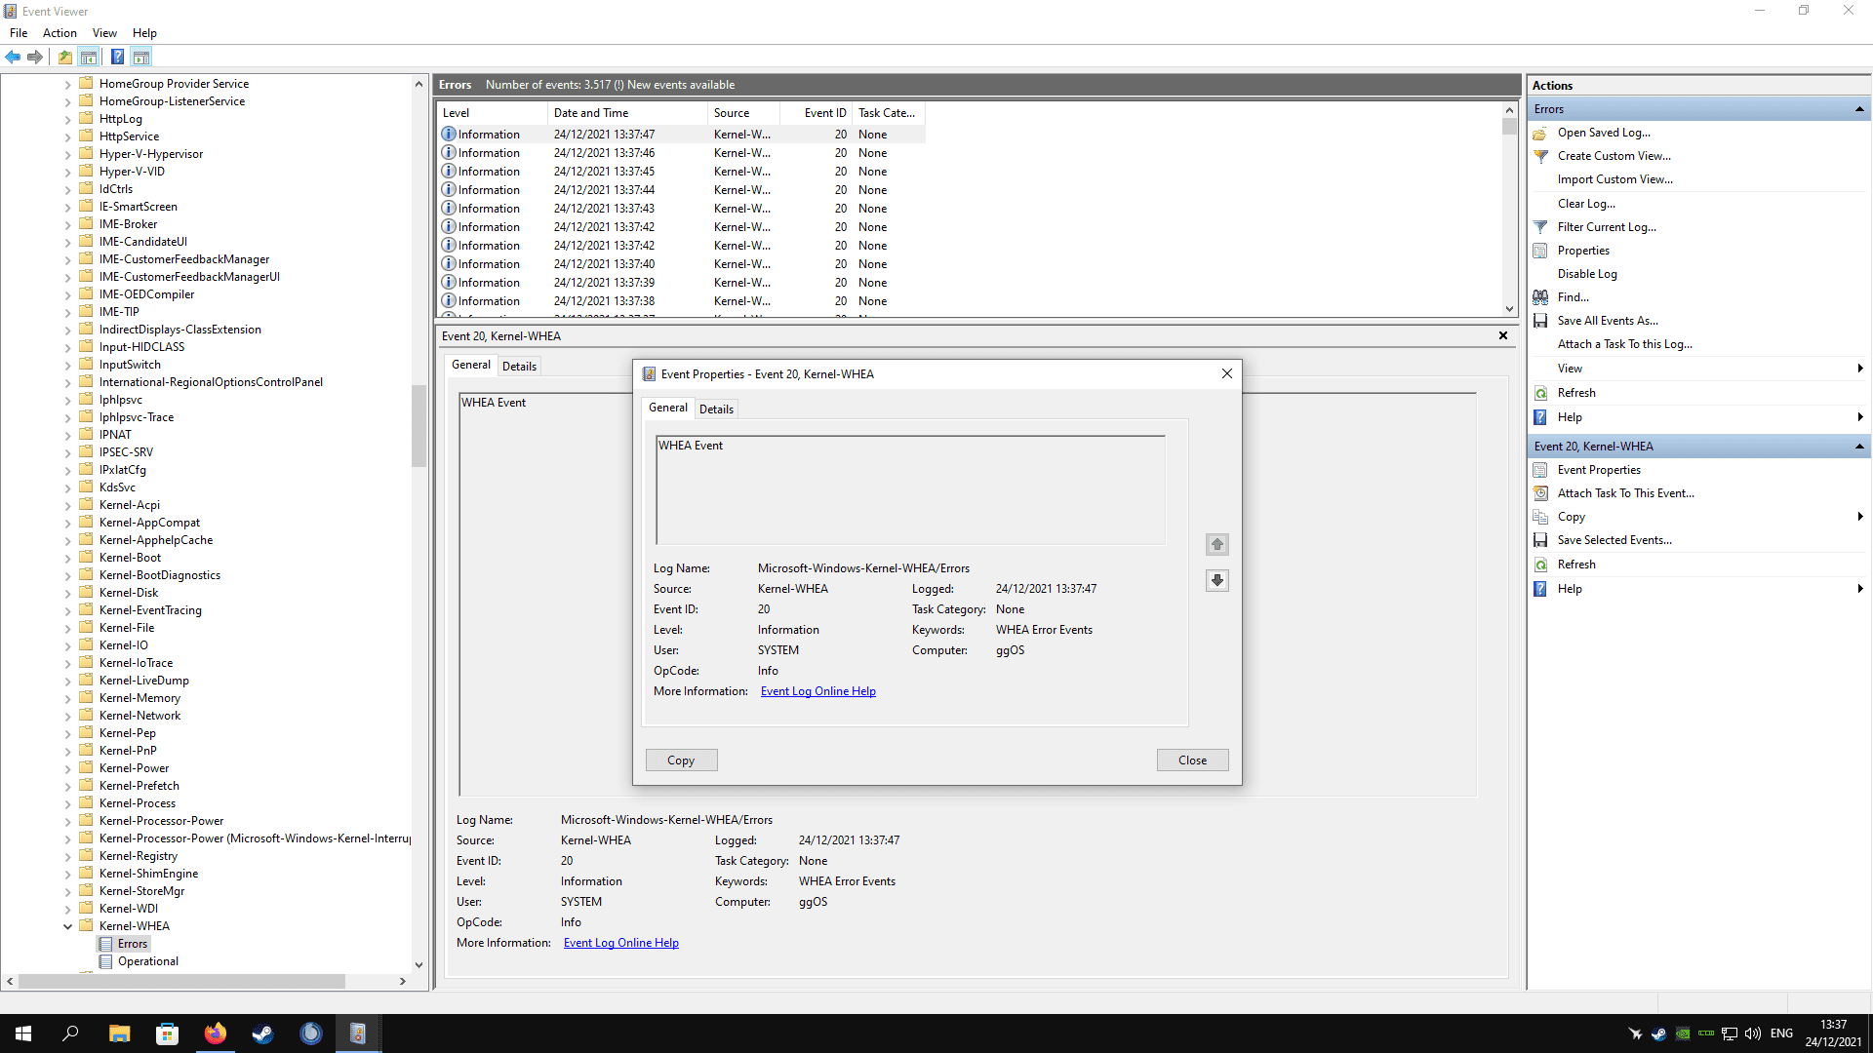Image resolution: width=1873 pixels, height=1053 pixels.
Task: Click Event Properties action
Action: pyautogui.click(x=1599, y=470)
